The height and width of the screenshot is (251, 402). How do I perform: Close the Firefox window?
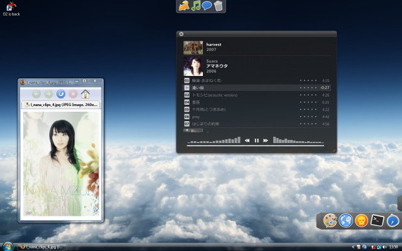point(95,81)
